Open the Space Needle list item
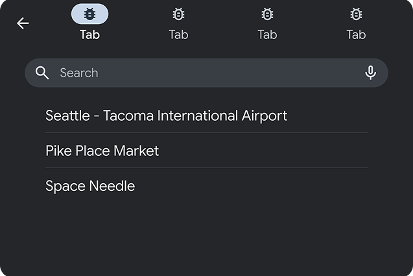Screen dimensions: 413x276 pos(90,186)
